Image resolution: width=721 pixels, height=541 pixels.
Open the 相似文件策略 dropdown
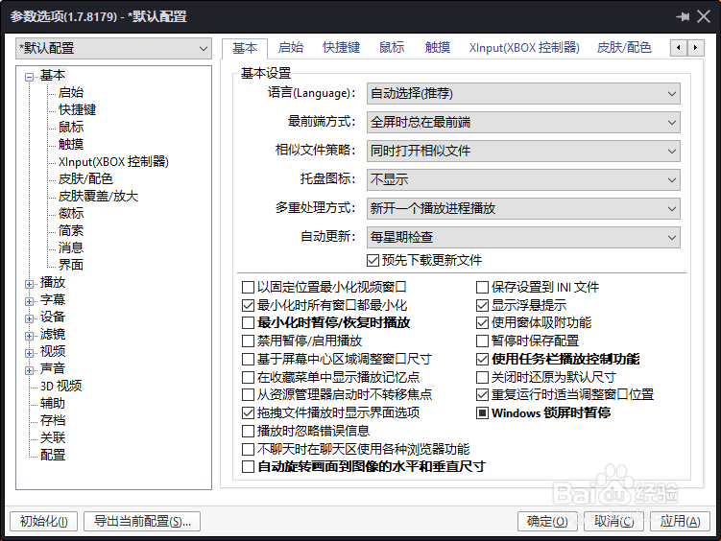tap(523, 152)
